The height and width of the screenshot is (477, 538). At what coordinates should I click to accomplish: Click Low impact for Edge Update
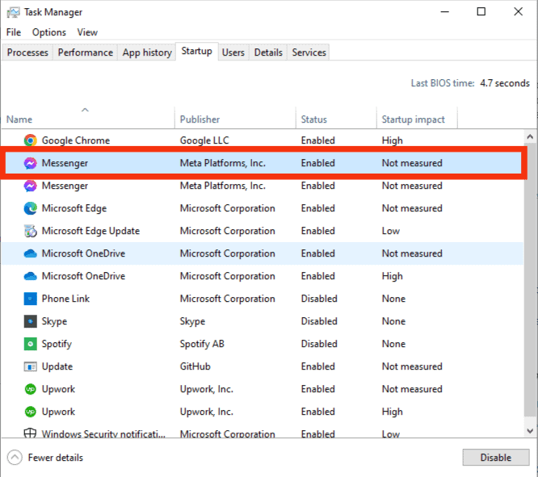391,231
